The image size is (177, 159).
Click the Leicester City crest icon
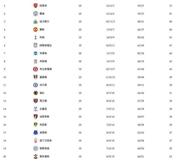click(x=35, y=149)
